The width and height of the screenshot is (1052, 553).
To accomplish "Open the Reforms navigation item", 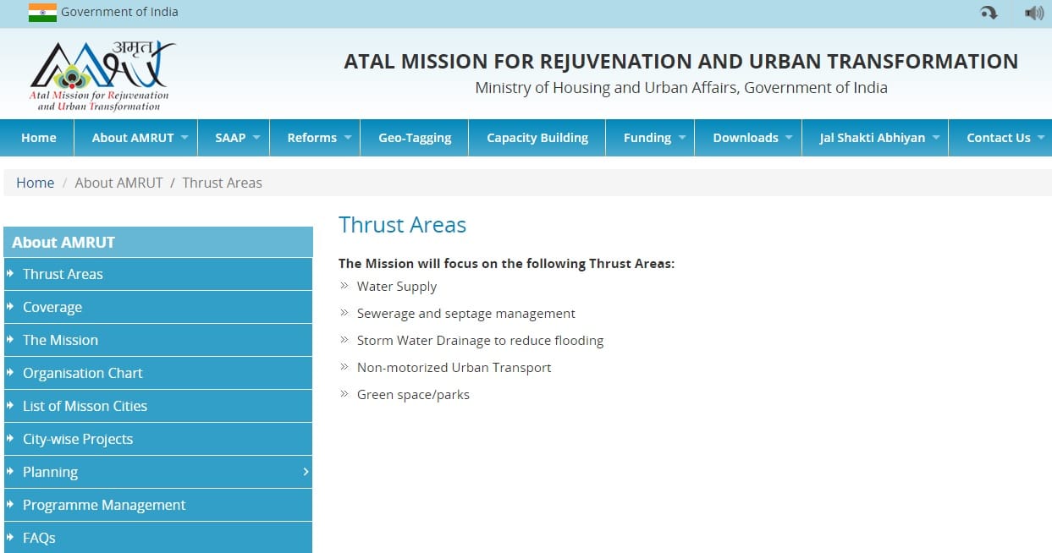I will tap(315, 138).
